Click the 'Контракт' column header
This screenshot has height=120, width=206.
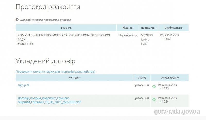point(74,78)
